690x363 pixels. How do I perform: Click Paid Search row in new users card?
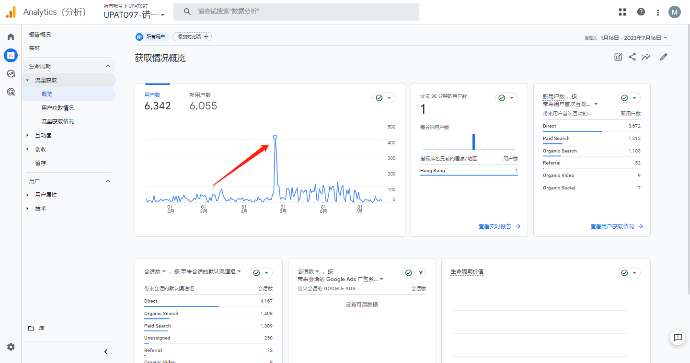pyautogui.click(x=592, y=139)
